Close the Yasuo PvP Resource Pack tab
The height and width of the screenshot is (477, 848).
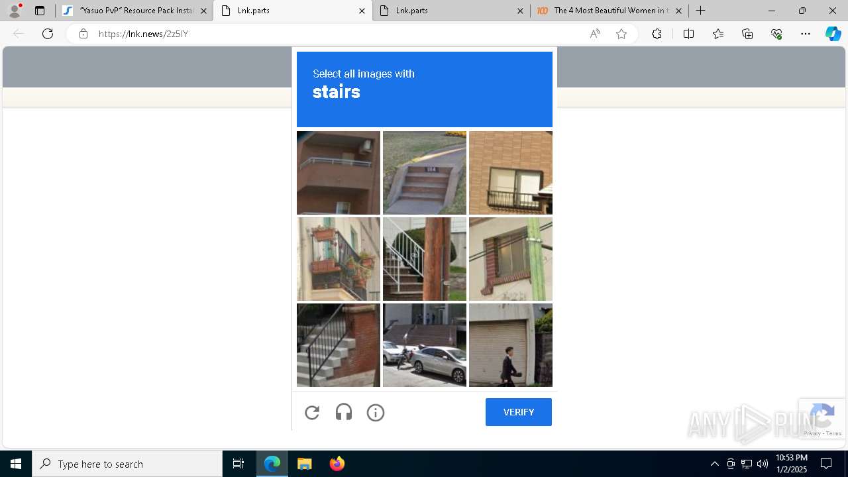203,11
